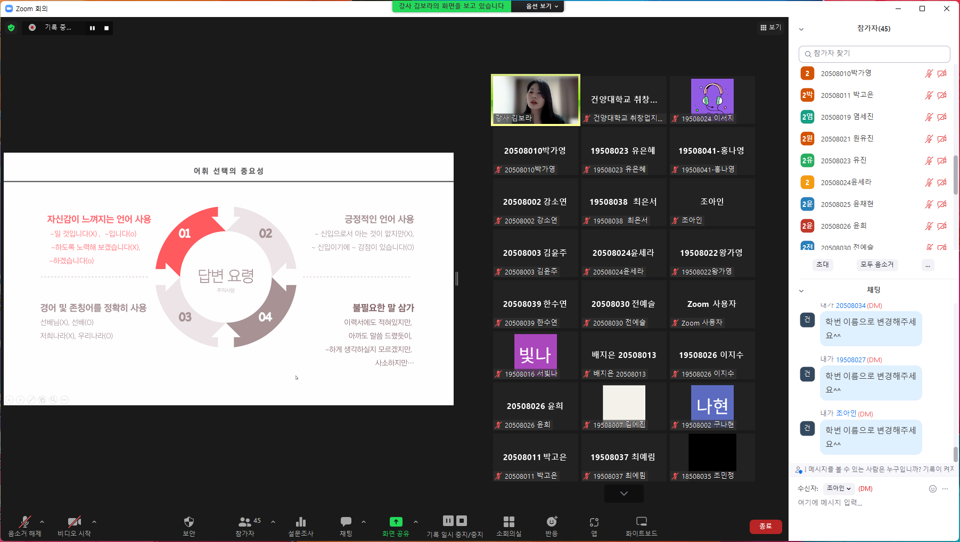The width and height of the screenshot is (960, 542).
Task: Unmute microphone with 음소거 해제
Action: click(24, 522)
